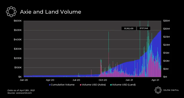Select the Cumulative Volume legend label

(x=63, y=85)
